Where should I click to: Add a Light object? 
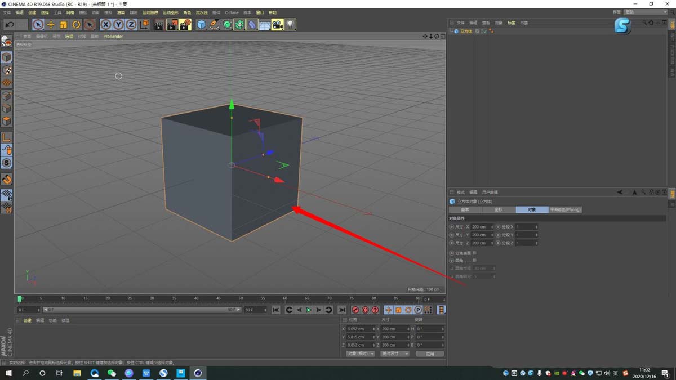pyautogui.click(x=290, y=24)
